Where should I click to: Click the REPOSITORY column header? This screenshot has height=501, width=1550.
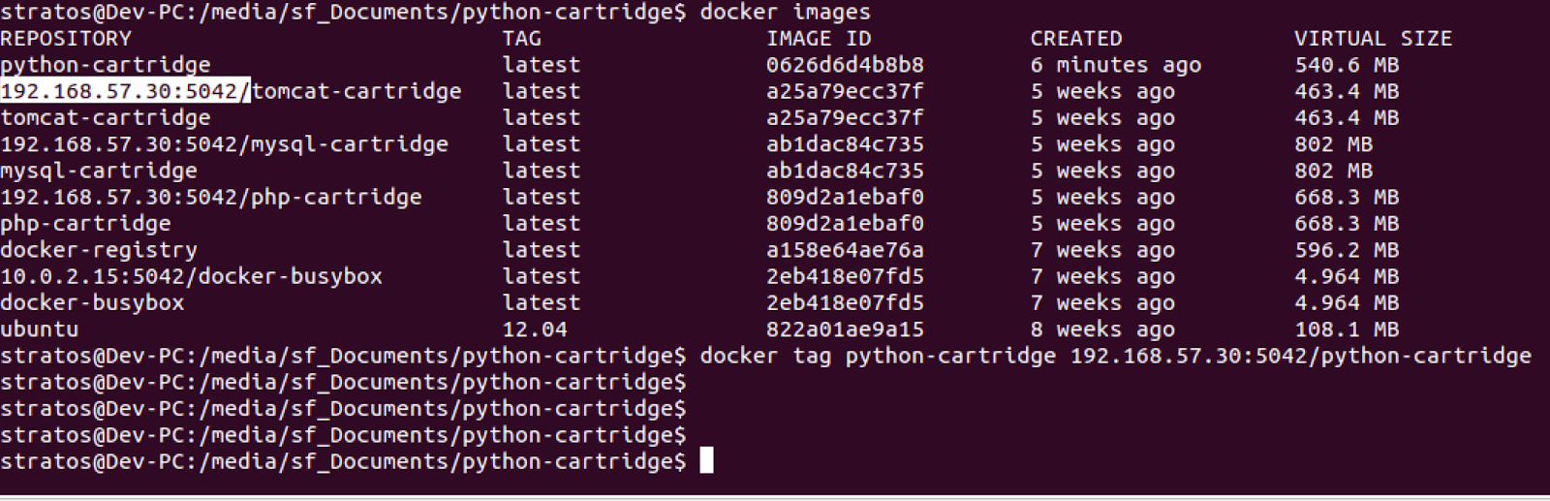click(x=66, y=39)
